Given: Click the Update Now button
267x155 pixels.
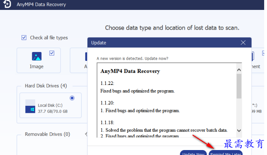Looking at the screenshot, I should point(193,153).
